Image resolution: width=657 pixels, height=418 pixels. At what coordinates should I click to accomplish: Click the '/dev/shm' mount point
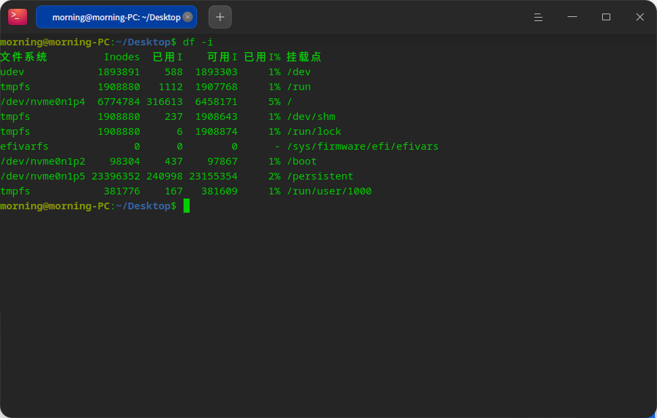pyautogui.click(x=311, y=117)
